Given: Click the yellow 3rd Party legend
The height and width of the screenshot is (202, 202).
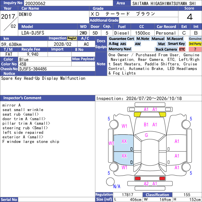Looking at the screenshot, I should tap(195, 44).
